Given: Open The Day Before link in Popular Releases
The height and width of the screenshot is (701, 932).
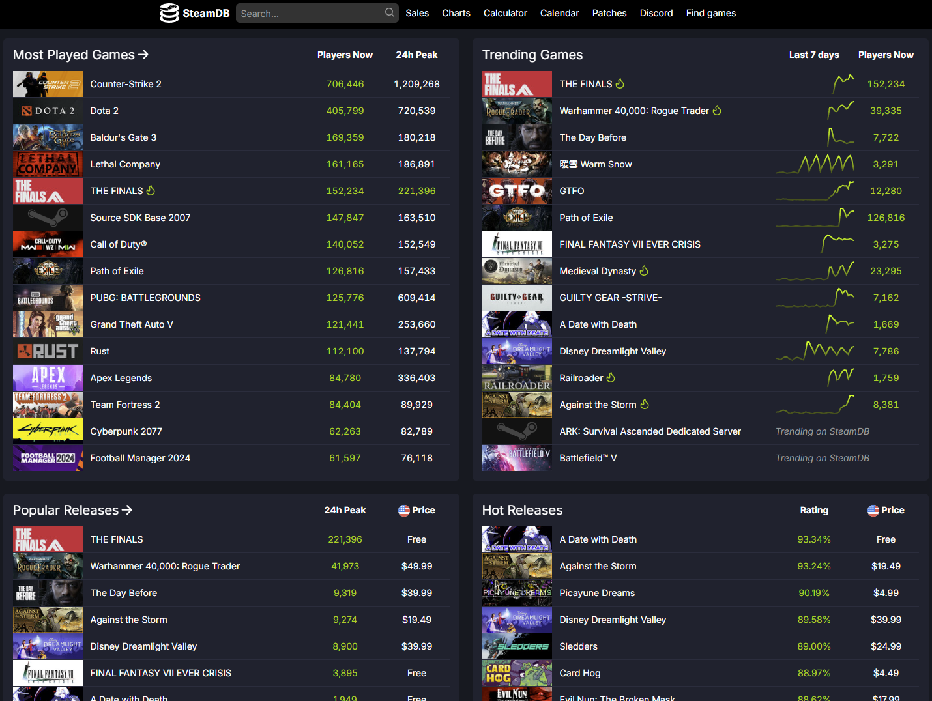Looking at the screenshot, I should (x=124, y=593).
